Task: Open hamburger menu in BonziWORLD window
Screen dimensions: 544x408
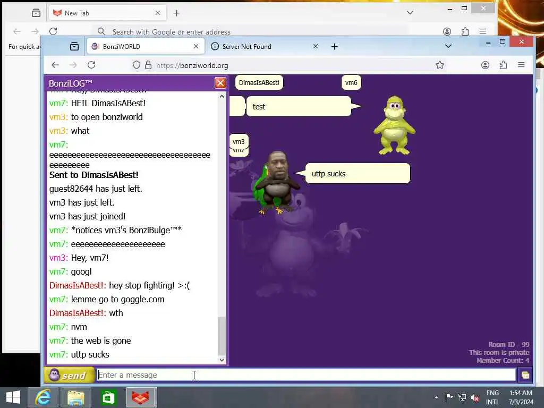Action: 521,65
